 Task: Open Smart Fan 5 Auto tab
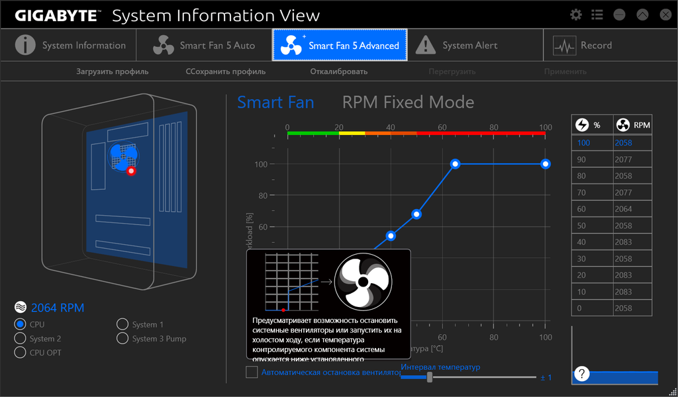click(x=204, y=46)
